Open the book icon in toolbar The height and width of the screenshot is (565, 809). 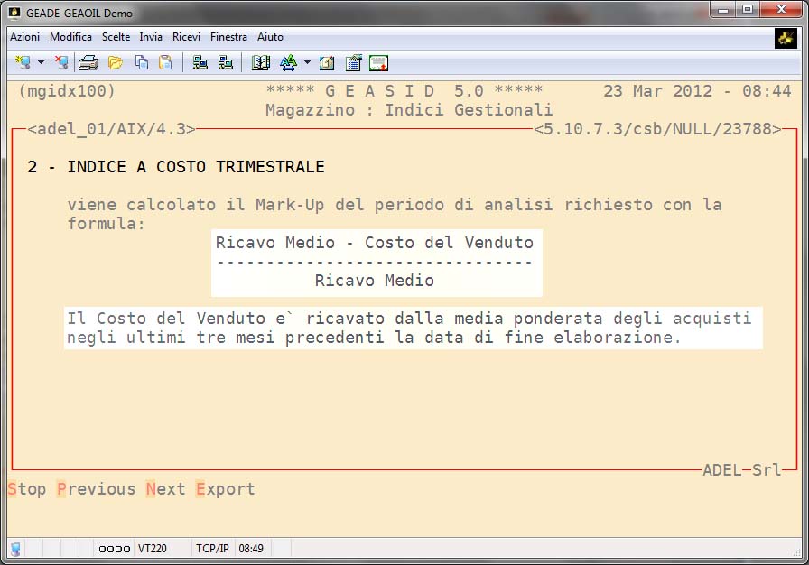[261, 63]
